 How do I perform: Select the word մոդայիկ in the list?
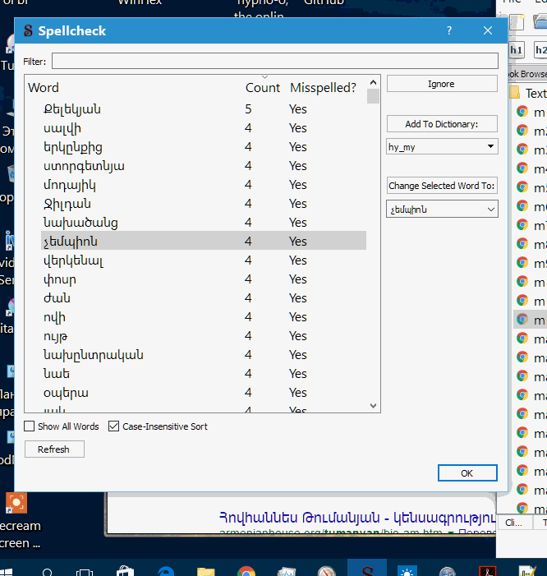(x=69, y=185)
